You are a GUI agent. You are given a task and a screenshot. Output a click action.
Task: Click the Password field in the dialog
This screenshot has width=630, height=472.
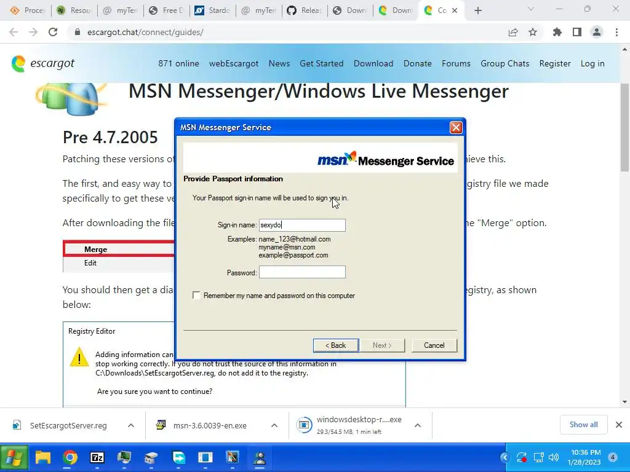coord(302,272)
